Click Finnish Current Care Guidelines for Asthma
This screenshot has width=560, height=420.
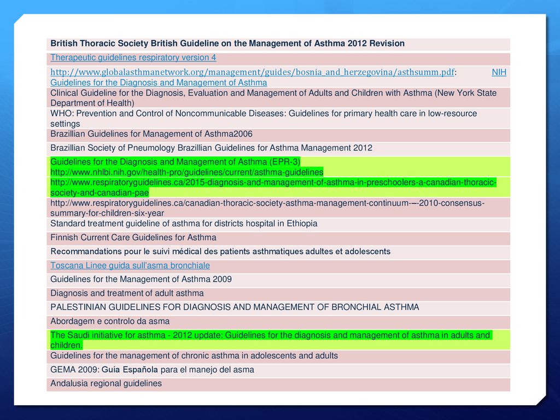pyautogui.click(x=133, y=237)
